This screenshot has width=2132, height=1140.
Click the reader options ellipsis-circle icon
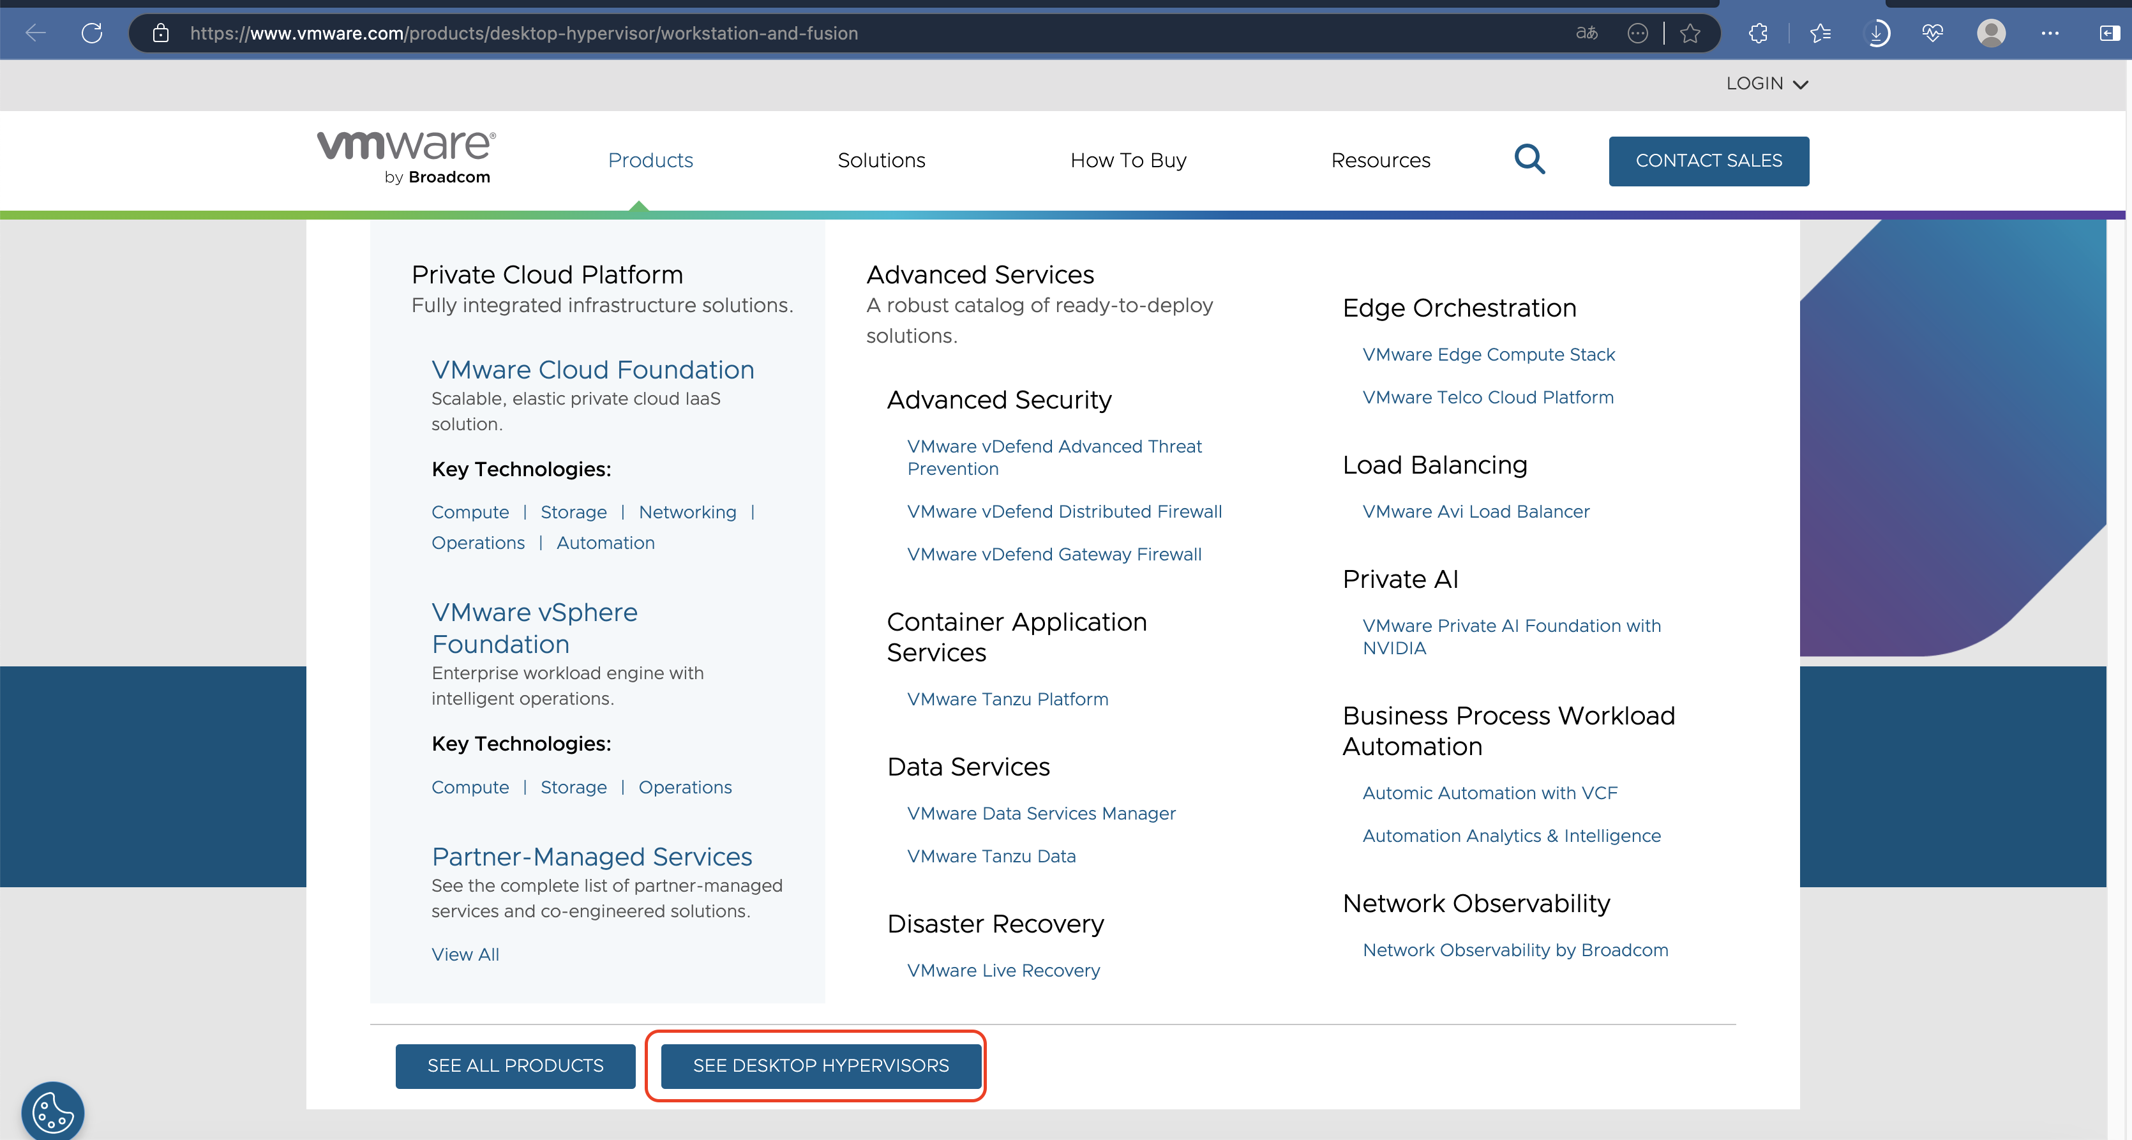point(1637,33)
